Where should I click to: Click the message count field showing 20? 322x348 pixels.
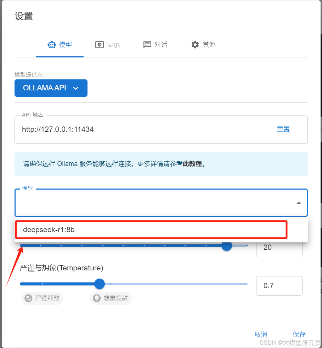(279, 247)
